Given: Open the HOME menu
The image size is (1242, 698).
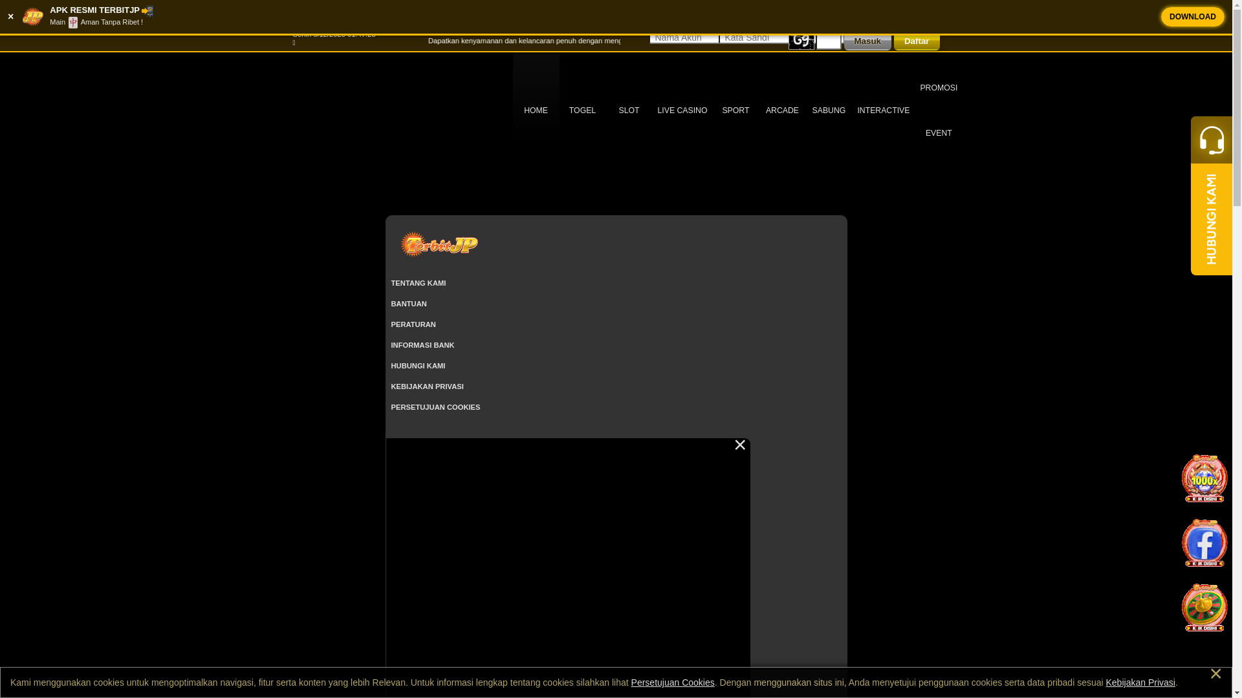Looking at the screenshot, I should pyautogui.click(x=536, y=111).
